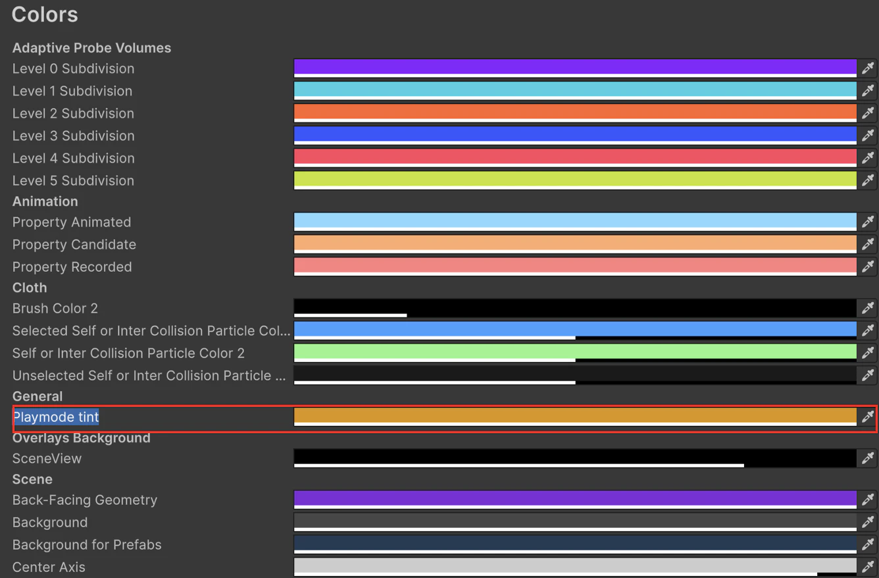This screenshot has width=879, height=578.
Task: Click the Background for Prefabs eyedropper
Action: pyautogui.click(x=868, y=544)
